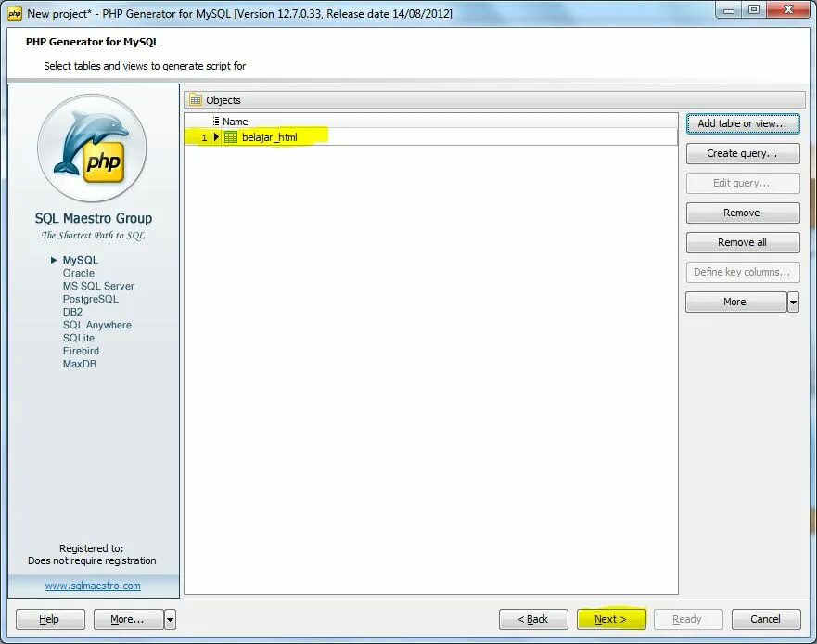Screen dimensions: 817x644
Task: Select MS SQL Server in product list
Action: click(x=98, y=287)
